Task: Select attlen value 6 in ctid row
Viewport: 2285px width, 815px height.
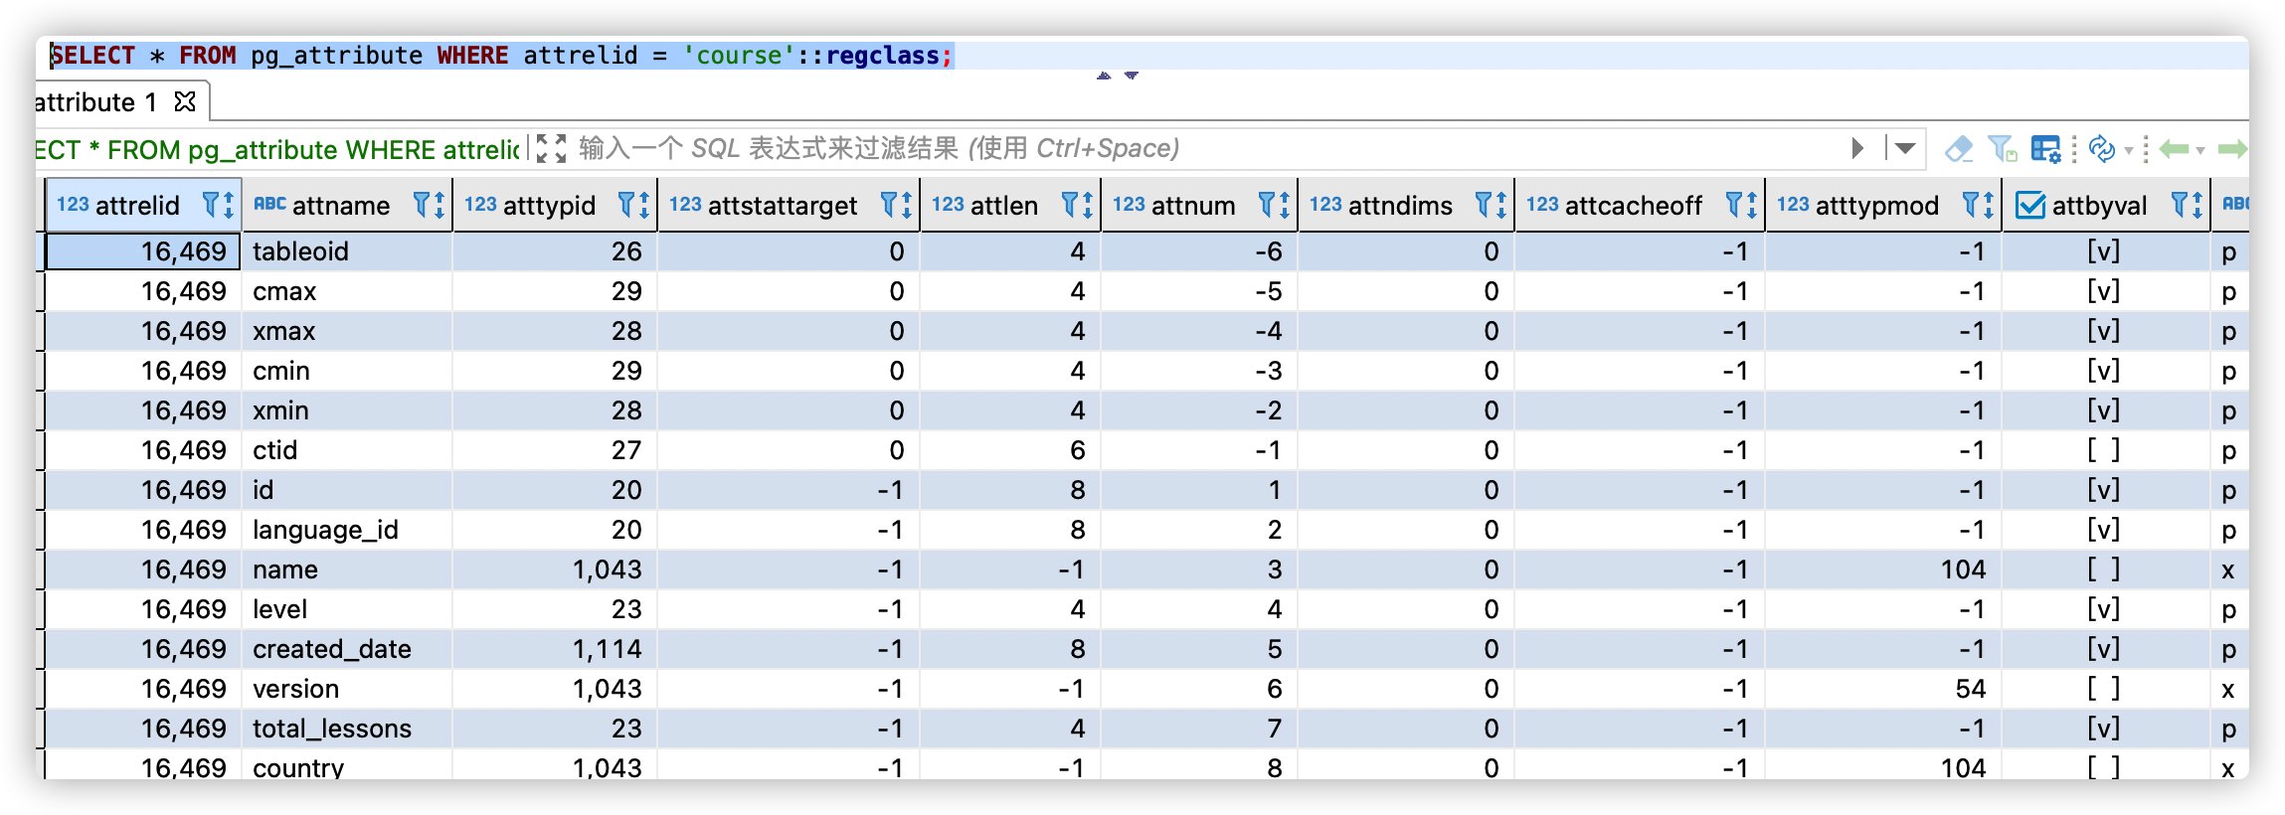Action: (1010, 450)
